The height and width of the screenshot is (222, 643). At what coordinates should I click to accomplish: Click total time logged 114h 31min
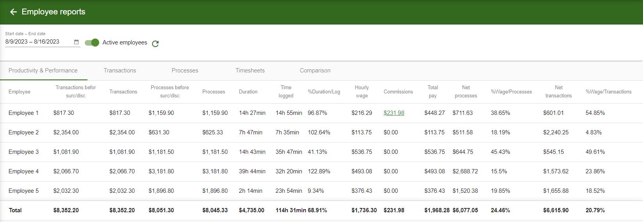coord(291,210)
